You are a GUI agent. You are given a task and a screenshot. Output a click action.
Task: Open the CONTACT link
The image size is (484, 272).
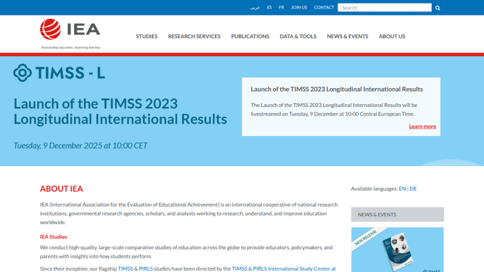(x=324, y=7)
